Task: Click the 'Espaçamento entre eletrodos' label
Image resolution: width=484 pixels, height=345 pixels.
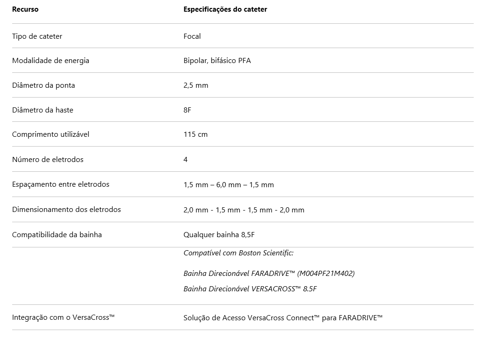Action: [x=61, y=184]
